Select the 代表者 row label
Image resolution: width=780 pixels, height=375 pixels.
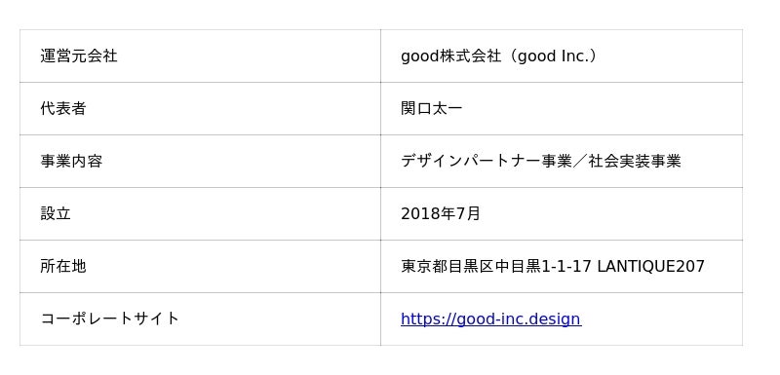(x=200, y=109)
